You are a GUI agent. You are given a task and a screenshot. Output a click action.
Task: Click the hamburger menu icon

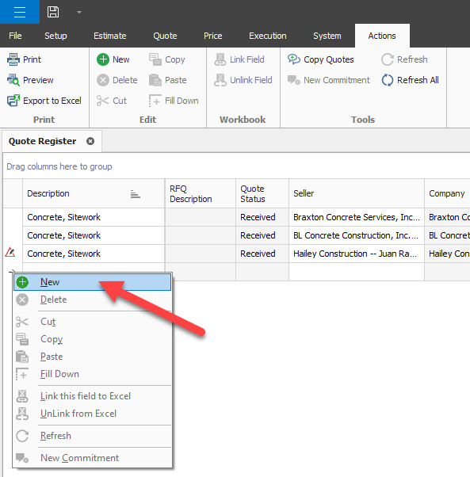[x=20, y=12]
